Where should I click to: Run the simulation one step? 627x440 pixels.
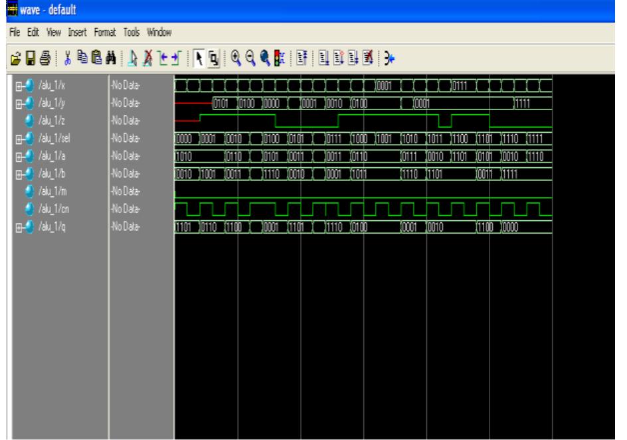[324, 58]
